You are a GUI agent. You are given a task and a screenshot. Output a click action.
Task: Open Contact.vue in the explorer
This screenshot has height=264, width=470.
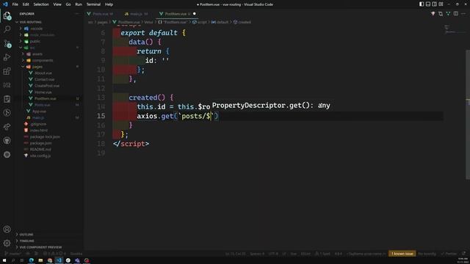(x=44, y=79)
